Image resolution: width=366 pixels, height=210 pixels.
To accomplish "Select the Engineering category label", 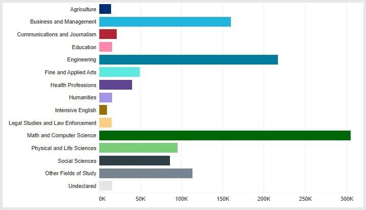I will [82, 60].
